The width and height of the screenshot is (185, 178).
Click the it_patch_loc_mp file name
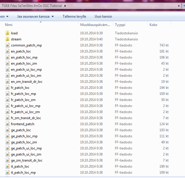tap(23, 173)
